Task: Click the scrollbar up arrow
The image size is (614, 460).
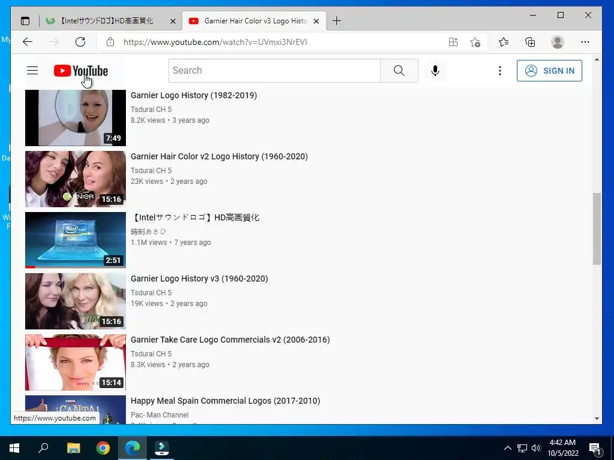Action: click(x=597, y=60)
